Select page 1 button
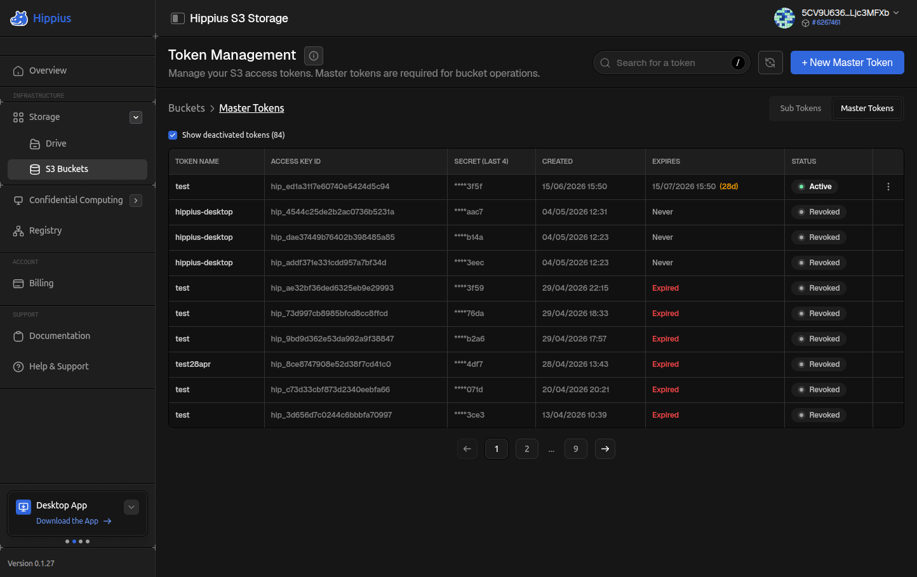The width and height of the screenshot is (917, 577). pos(497,449)
